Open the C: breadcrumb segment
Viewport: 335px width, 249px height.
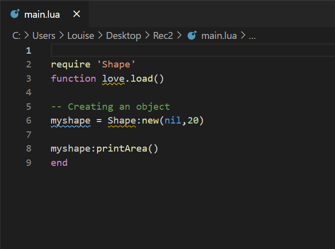[16, 35]
